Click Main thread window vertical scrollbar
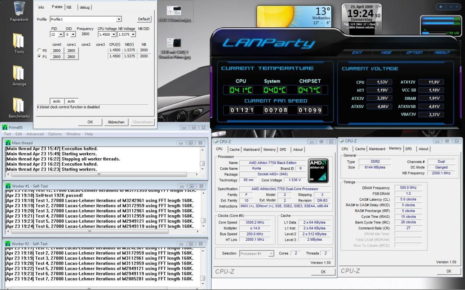Viewport: 465px width, 290px height. click(x=203, y=159)
